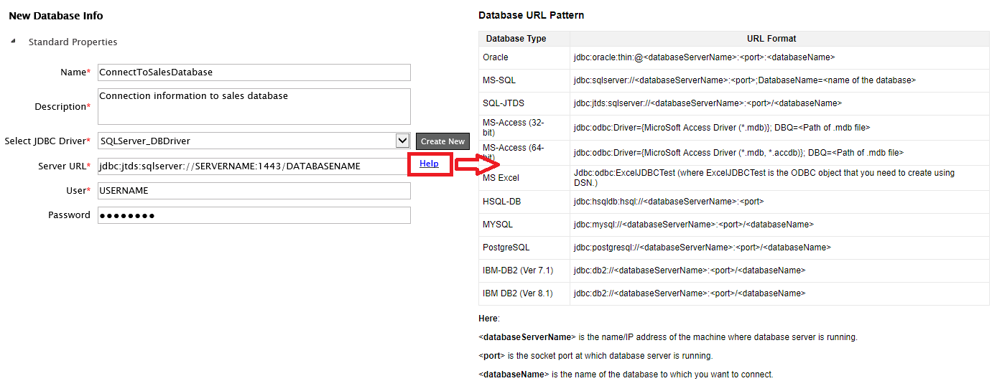
Task: Select the IBM DB2 (Ver 8.1) cell
Action: tap(524, 293)
